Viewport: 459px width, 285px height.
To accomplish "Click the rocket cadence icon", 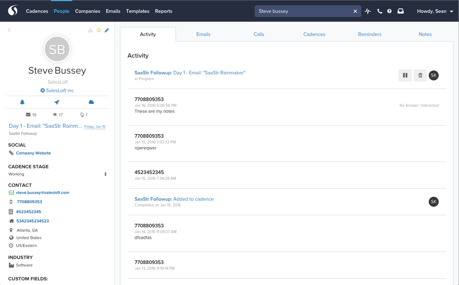I will point(57,102).
